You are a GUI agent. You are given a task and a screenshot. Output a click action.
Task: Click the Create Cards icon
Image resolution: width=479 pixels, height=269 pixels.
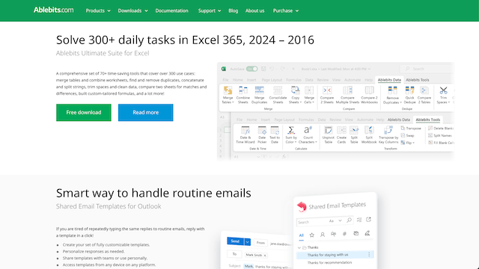point(341,130)
